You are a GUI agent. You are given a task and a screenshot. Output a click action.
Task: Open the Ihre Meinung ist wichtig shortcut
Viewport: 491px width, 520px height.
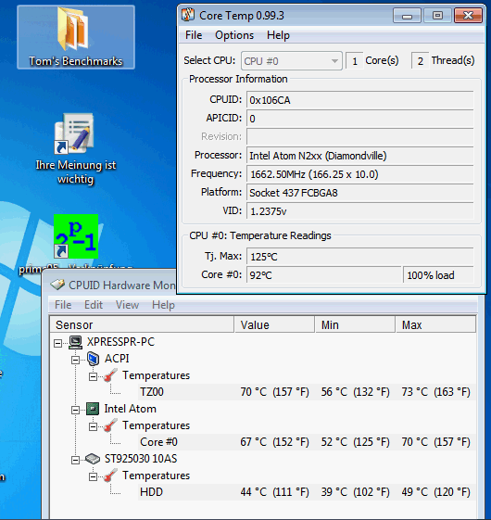click(75, 134)
